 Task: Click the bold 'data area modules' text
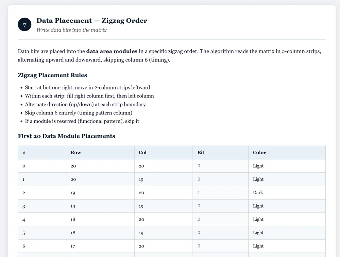pos(112,51)
